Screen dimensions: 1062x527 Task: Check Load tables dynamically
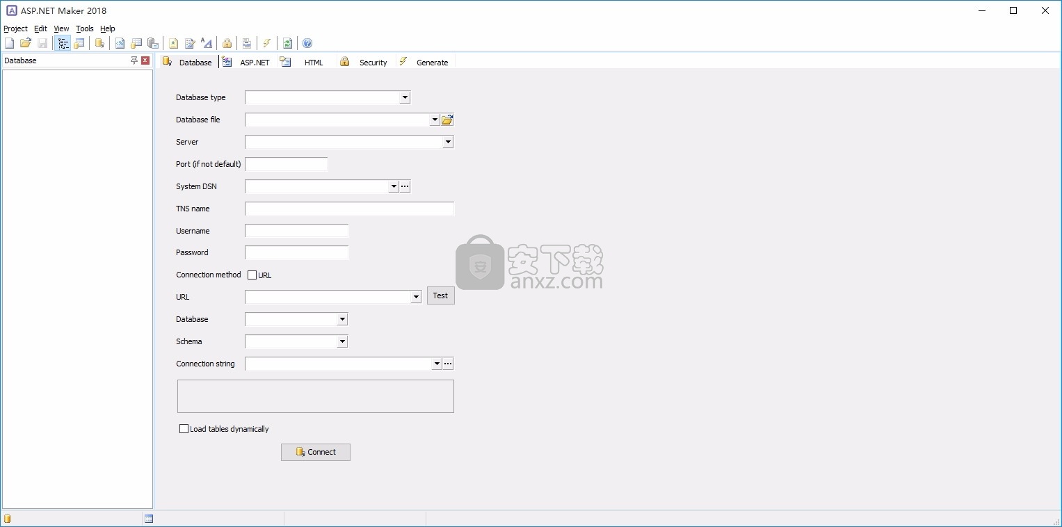(x=184, y=429)
